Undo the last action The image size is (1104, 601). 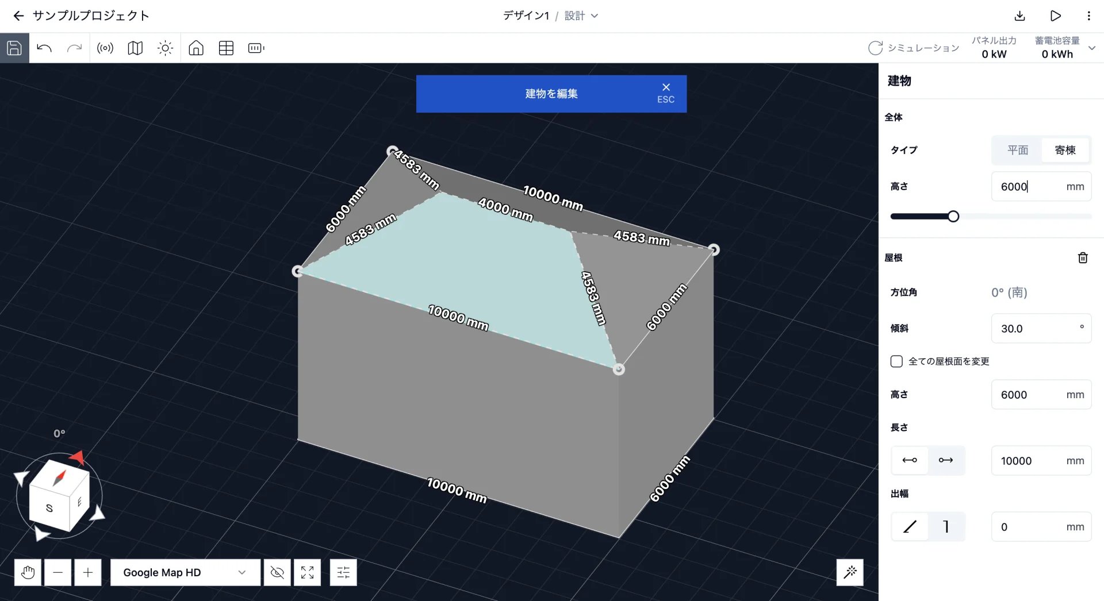pos(44,48)
